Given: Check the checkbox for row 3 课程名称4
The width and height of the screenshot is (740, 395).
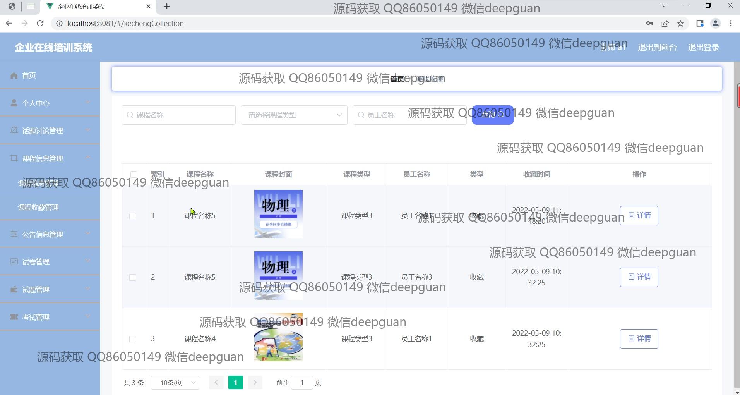Looking at the screenshot, I should (x=133, y=339).
